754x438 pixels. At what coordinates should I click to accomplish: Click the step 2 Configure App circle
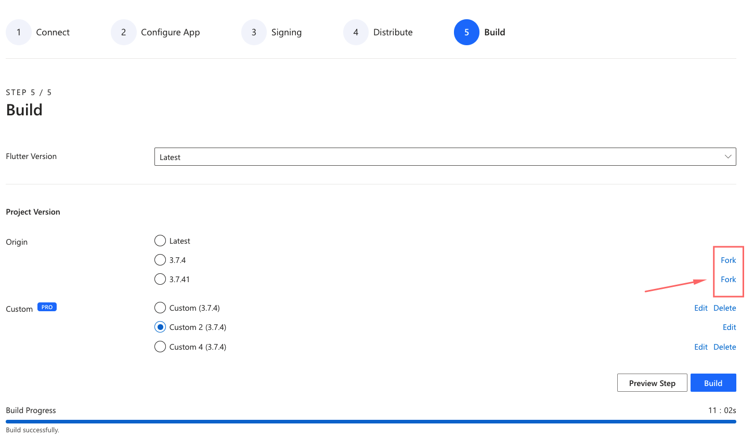pyautogui.click(x=123, y=32)
